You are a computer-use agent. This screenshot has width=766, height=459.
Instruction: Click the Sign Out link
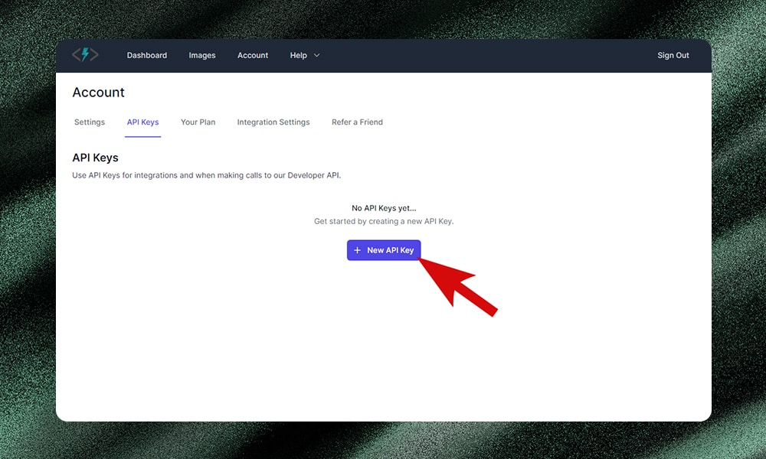[x=673, y=55]
